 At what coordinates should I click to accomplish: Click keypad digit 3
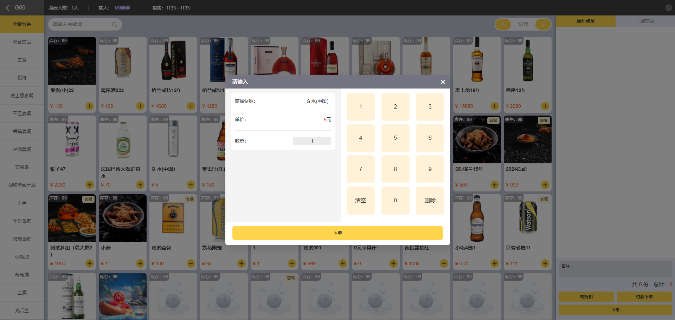tap(430, 107)
